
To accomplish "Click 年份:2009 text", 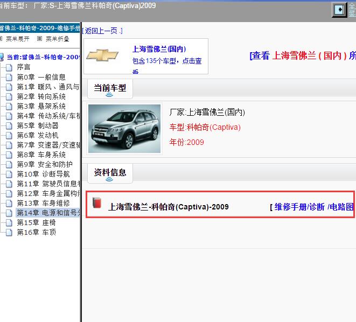I will (x=187, y=143).
